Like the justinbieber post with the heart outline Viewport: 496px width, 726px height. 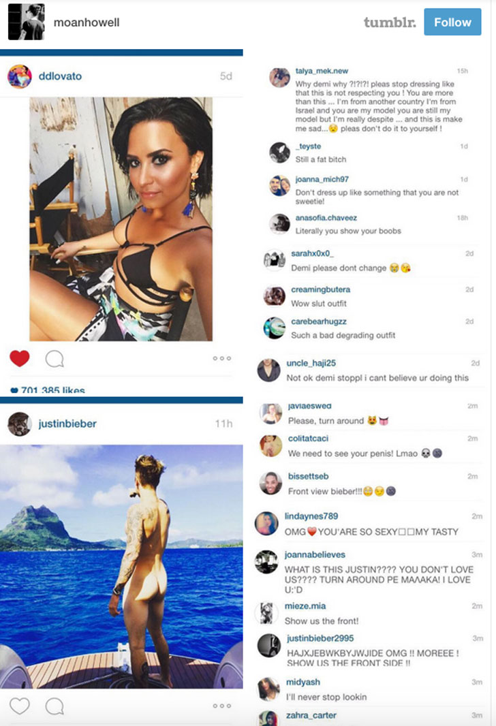(20, 706)
